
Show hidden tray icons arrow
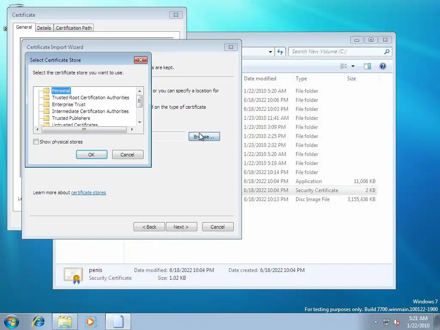pos(376,322)
